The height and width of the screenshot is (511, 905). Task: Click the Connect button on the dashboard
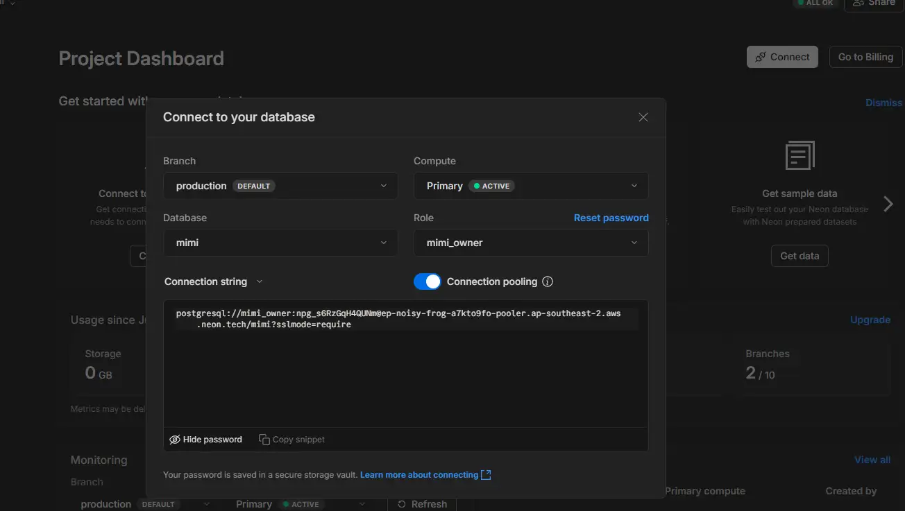[x=782, y=57]
